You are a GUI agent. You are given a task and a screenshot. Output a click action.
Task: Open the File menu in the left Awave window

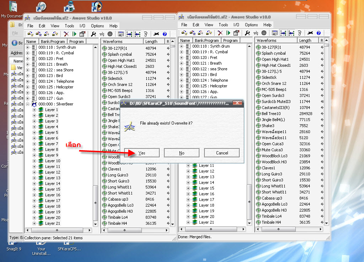click(30, 26)
